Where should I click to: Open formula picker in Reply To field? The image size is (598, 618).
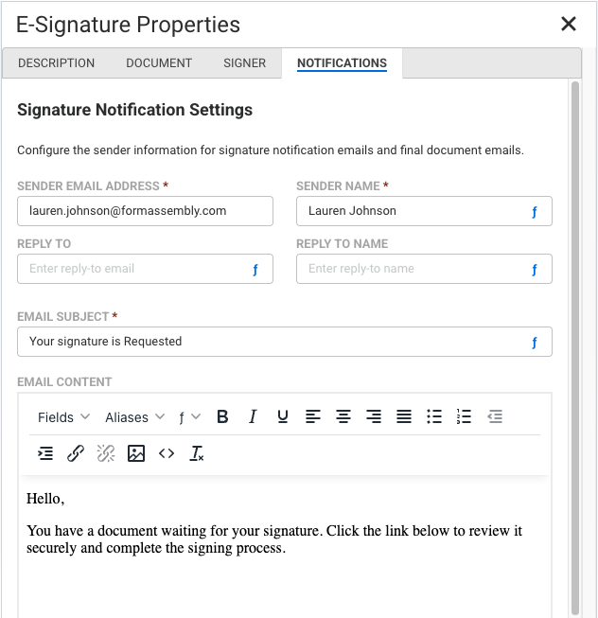[255, 269]
